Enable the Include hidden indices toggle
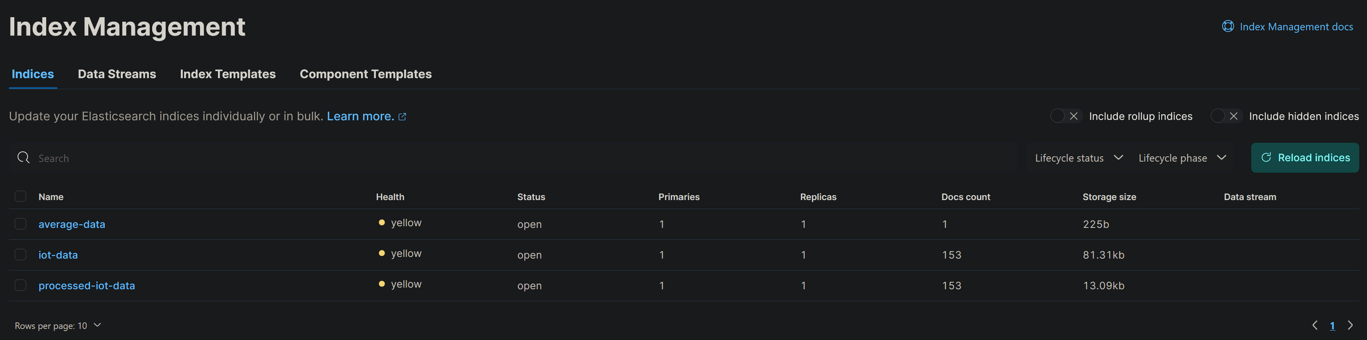1367x340 pixels. (x=1225, y=116)
